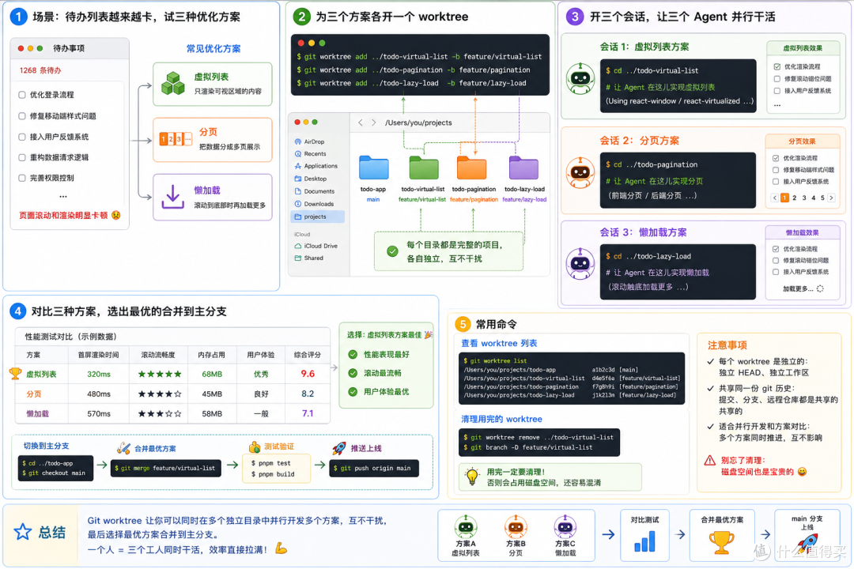Viewport: 854px width, 569px height.
Task: Click the 方案C 懒加载 robot icon
Action: pos(565,526)
